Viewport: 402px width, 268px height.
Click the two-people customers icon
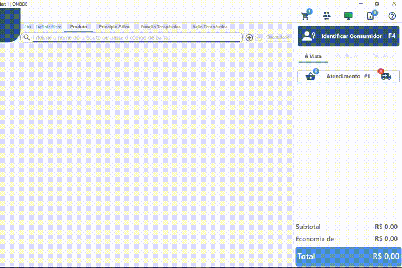(x=327, y=16)
